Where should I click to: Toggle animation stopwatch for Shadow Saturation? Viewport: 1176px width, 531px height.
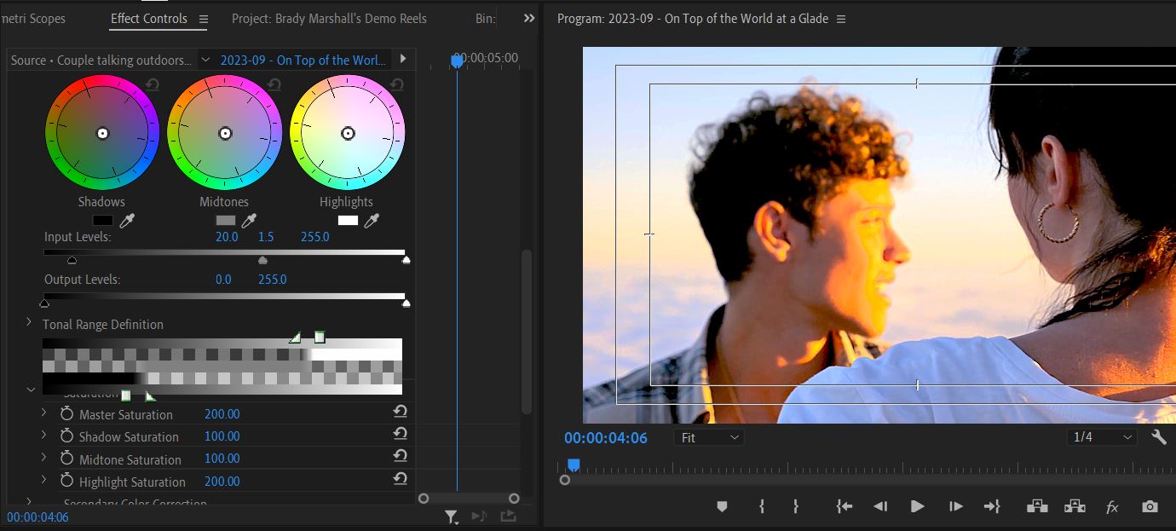coord(66,435)
